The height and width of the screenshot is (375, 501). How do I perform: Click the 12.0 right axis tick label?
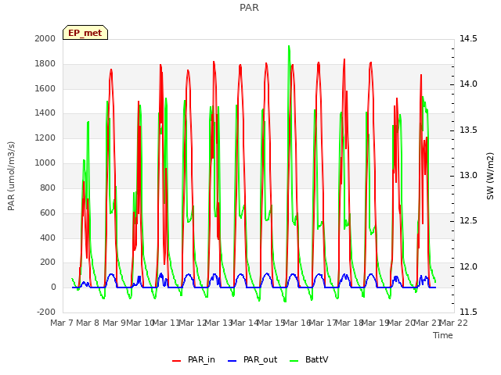(468, 266)
